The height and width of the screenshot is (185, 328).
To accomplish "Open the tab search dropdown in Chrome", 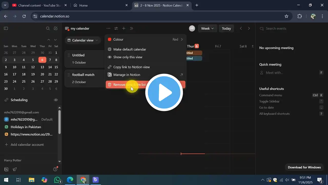I will point(5,5).
